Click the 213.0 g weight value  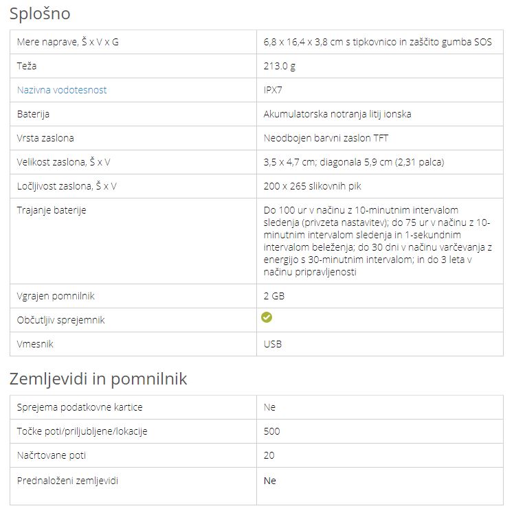pyautogui.click(x=280, y=66)
